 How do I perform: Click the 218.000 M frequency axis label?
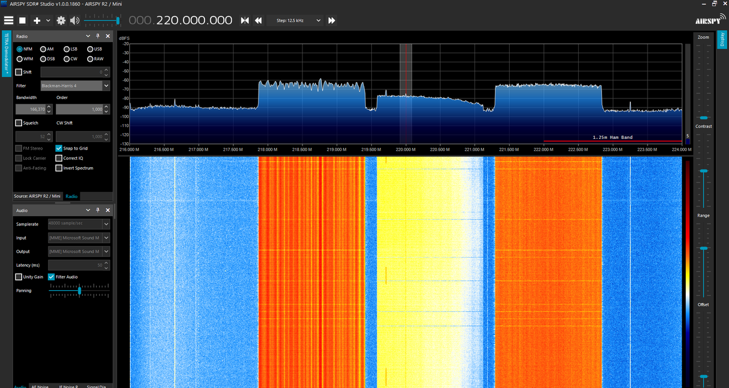pos(267,150)
